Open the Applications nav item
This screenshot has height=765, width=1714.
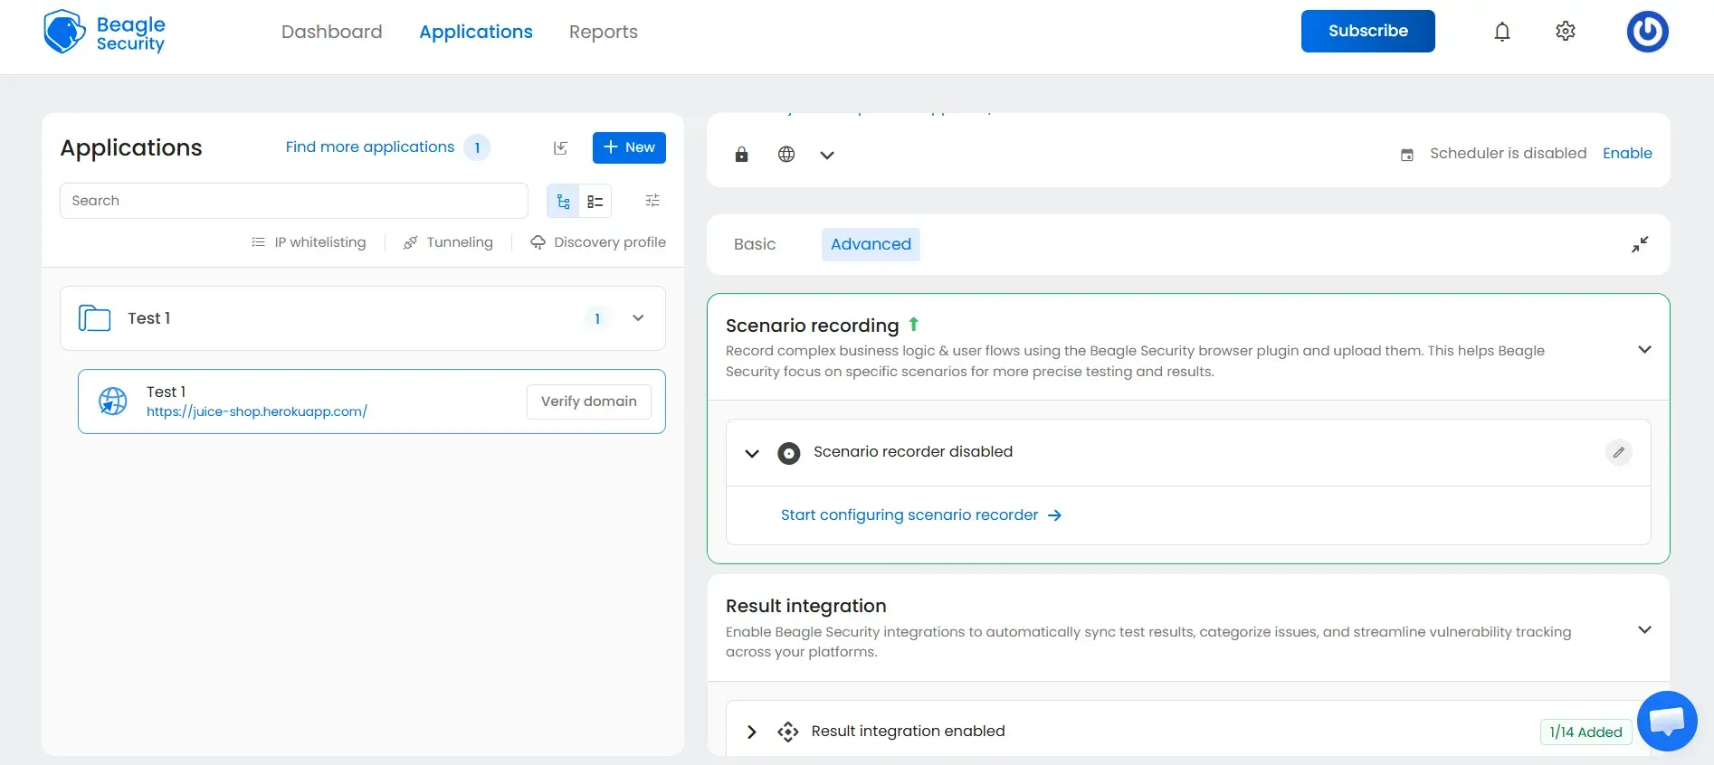(x=476, y=32)
